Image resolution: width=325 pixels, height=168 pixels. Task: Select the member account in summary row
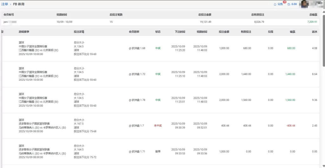click(x=10, y=22)
